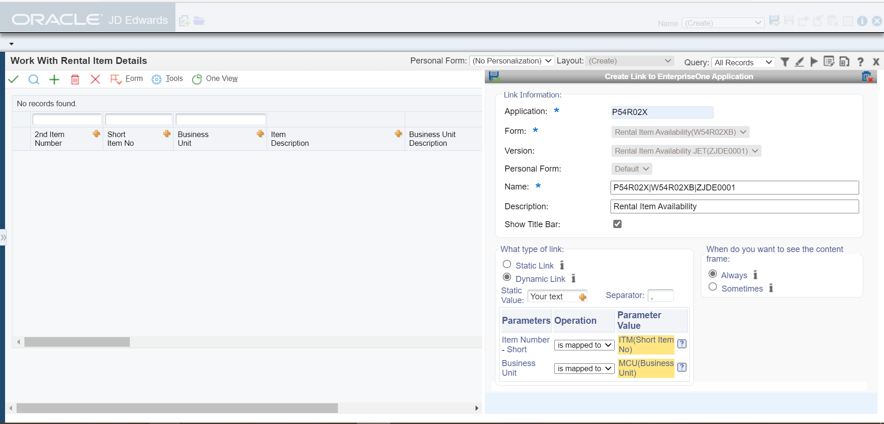The height and width of the screenshot is (424, 884).
Task: Select the Static Link radio button
Action: tap(507, 264)
